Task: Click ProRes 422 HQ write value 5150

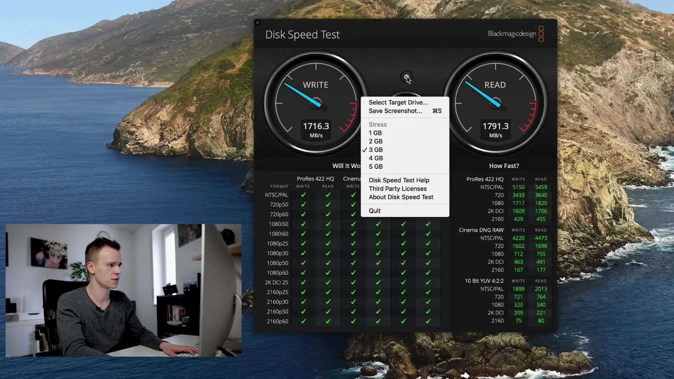Action: point(518,187)
